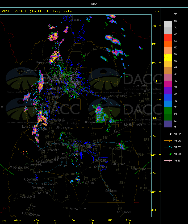This screenshot has height=224, width=188.
Task: Pick the magenta swatch between 42 and 39
Action: 168,84
